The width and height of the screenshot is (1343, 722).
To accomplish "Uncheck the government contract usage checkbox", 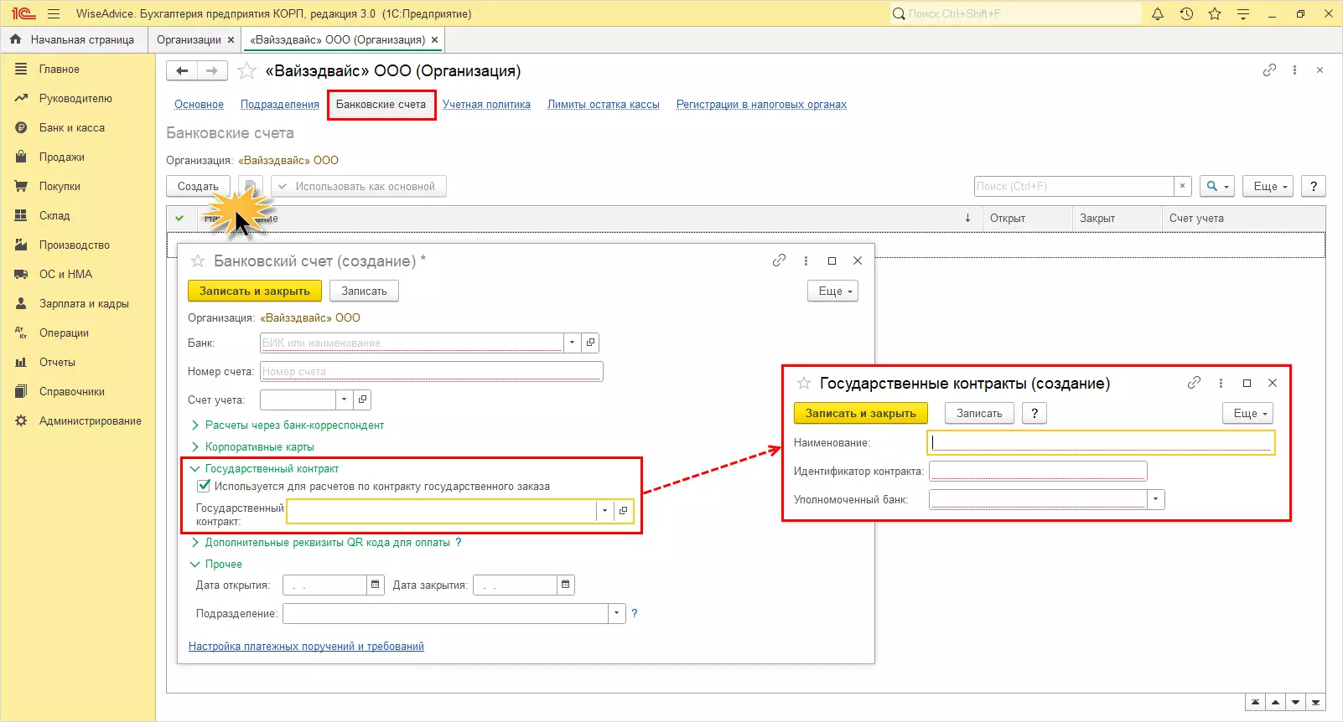I will click(x=204, y=486).
